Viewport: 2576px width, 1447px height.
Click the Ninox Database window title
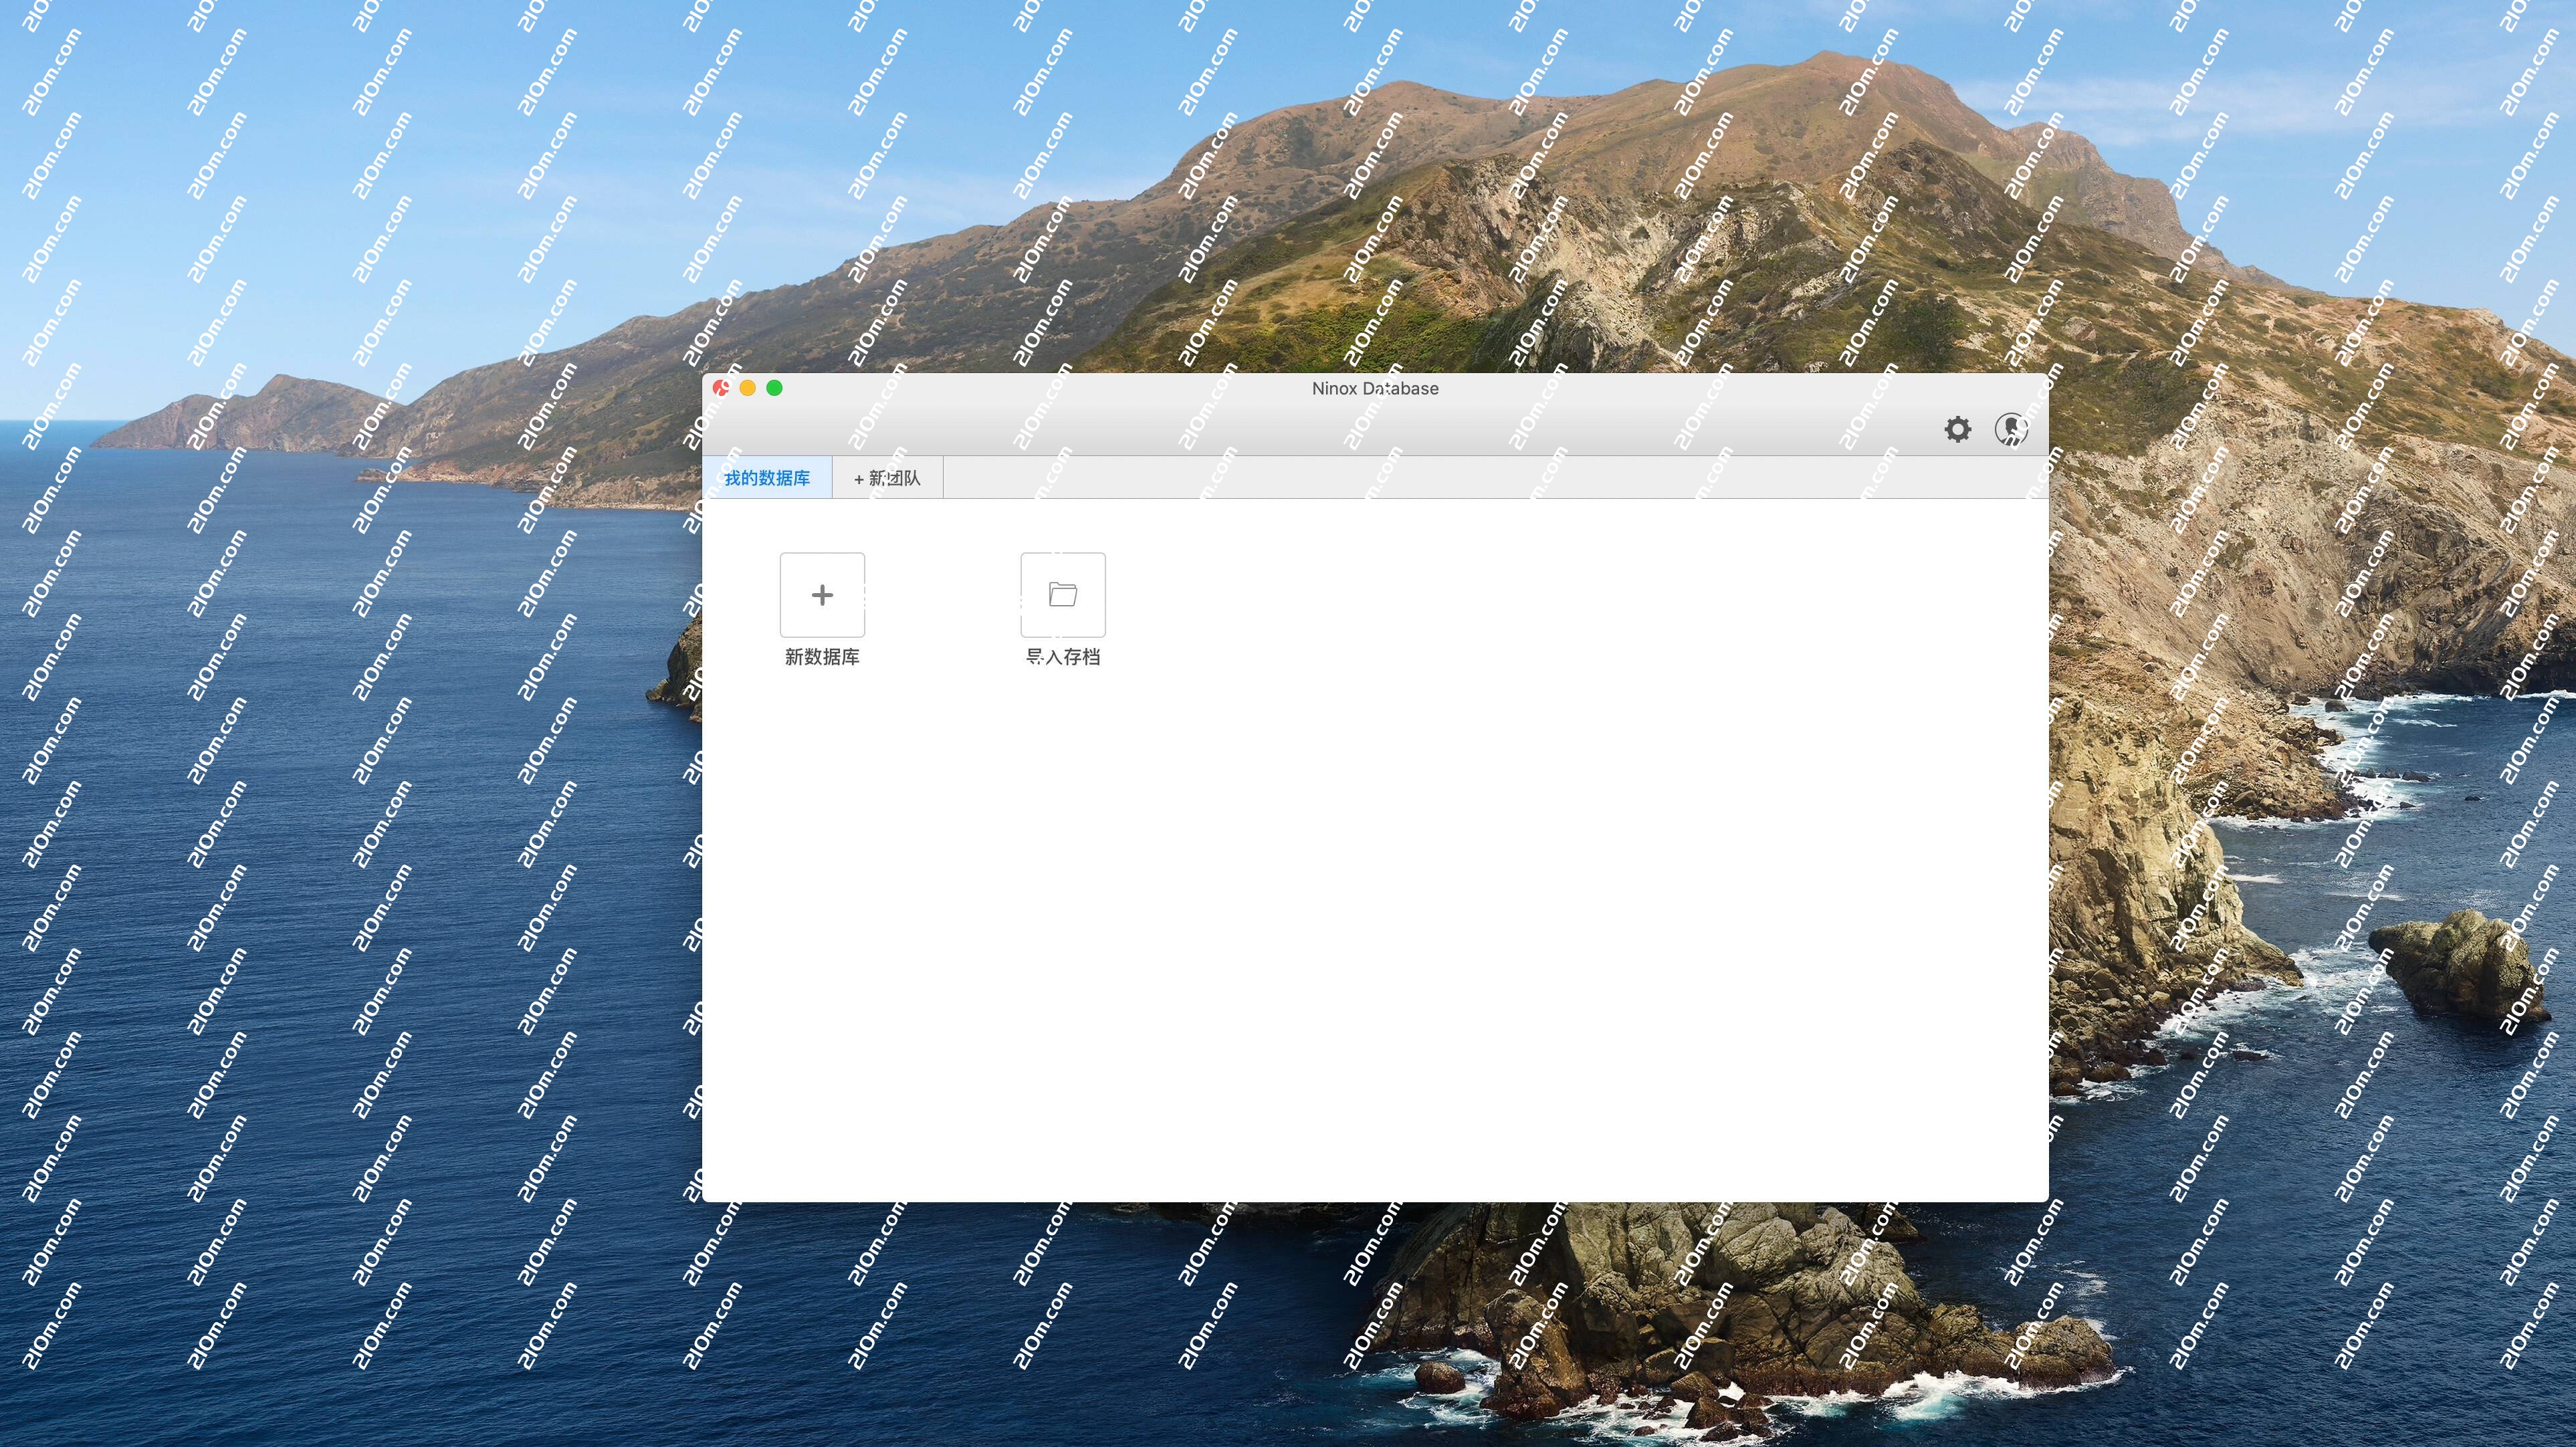click(x=1375, y=388)
